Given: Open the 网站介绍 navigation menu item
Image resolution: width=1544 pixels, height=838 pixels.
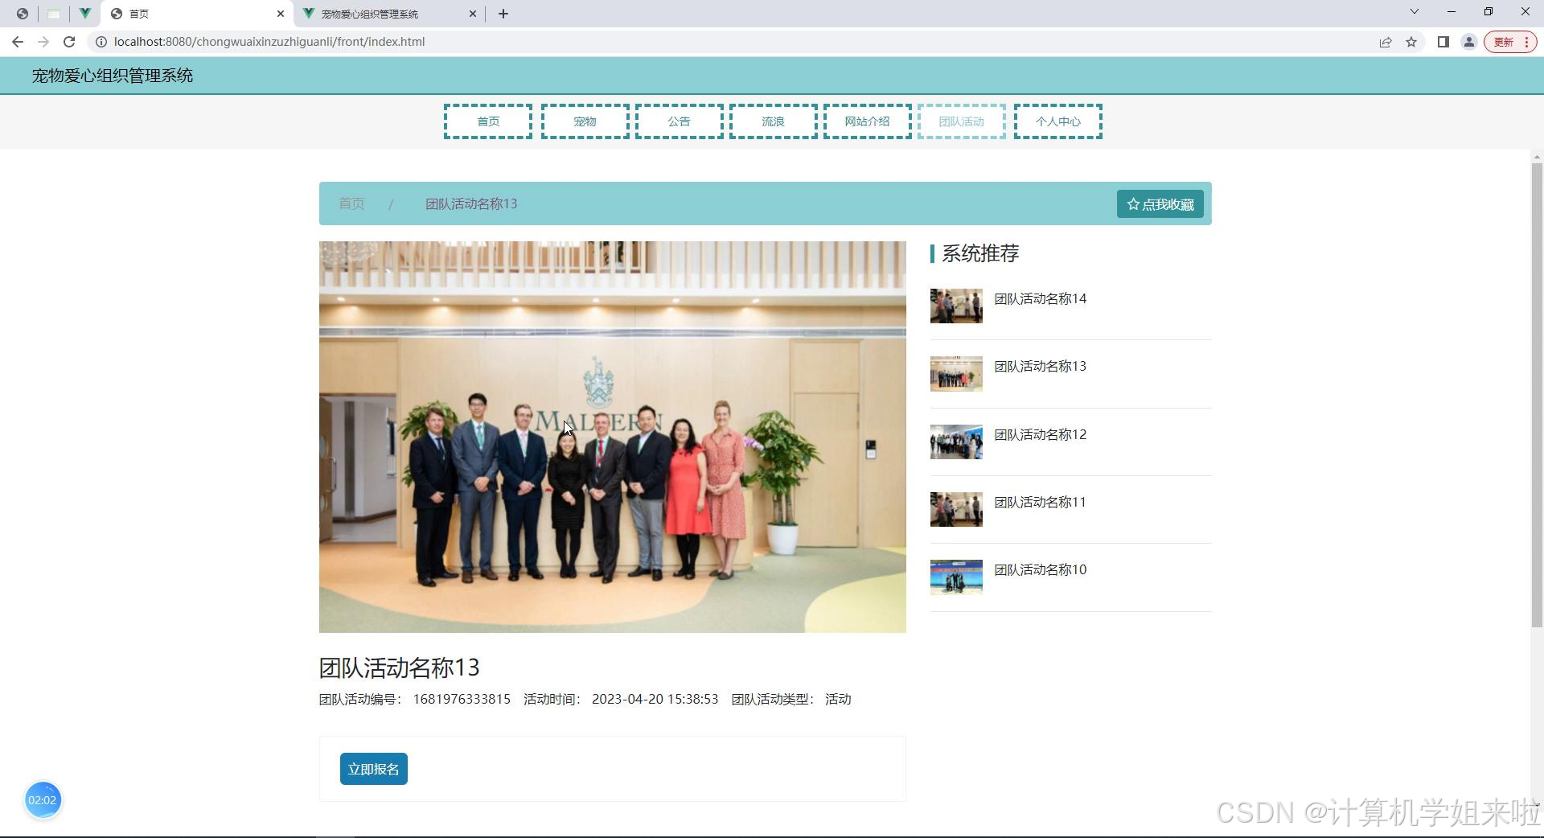Looking at the screenshot, I should (868, 121).
